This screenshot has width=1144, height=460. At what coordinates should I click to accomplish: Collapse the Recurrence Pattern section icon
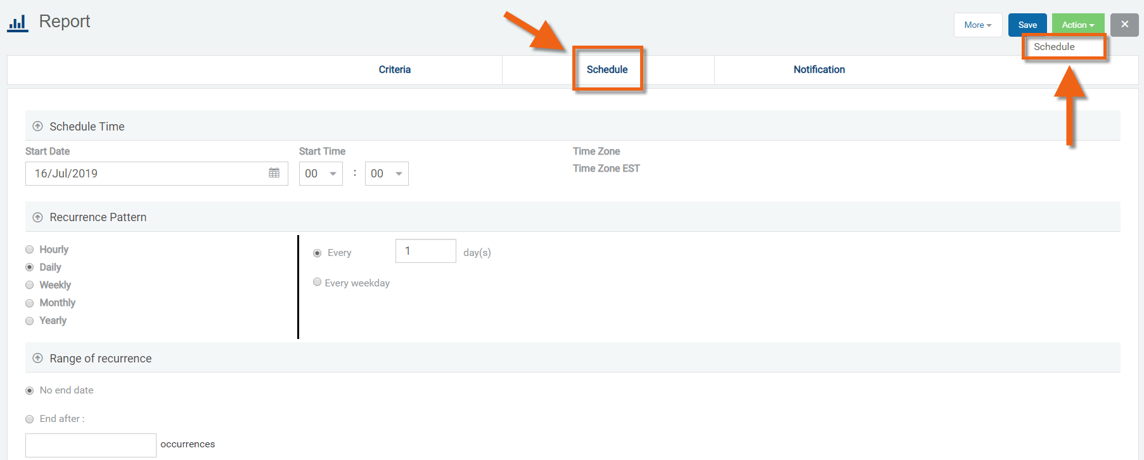tap(37, 217)
